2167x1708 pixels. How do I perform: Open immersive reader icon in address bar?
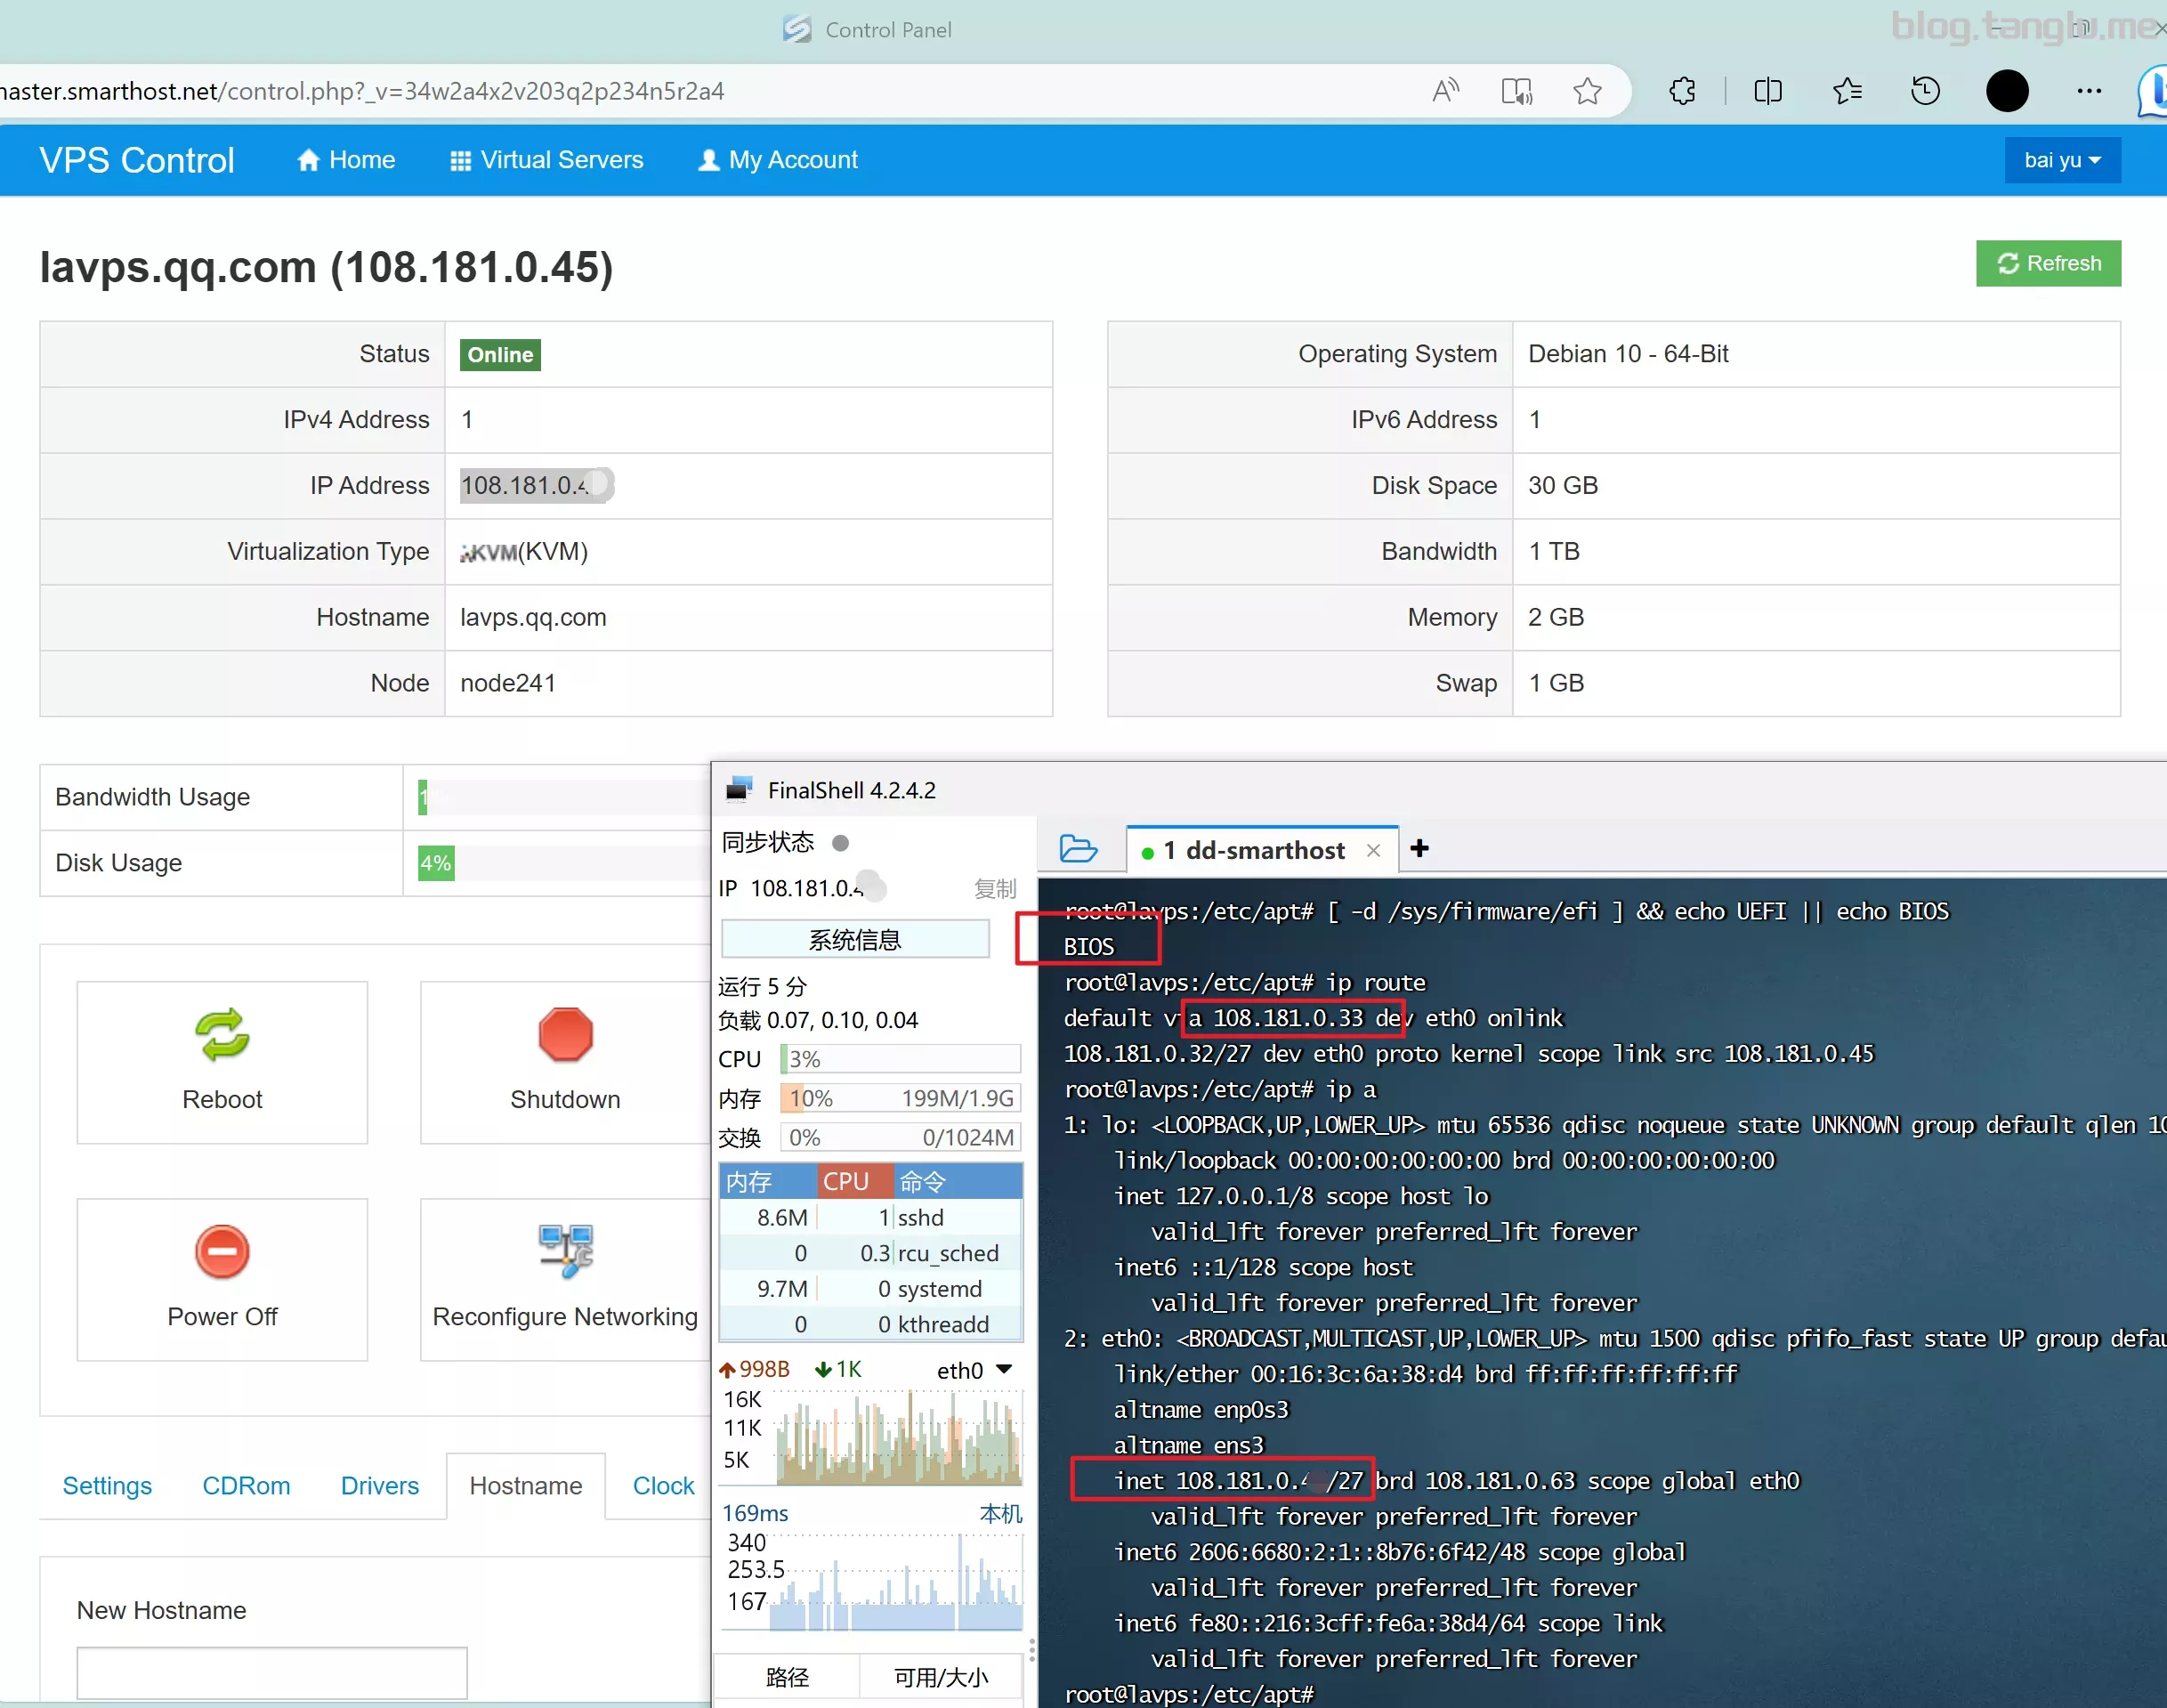coord(1516,91)
